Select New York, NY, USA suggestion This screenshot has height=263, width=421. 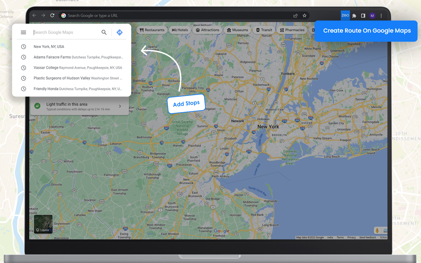point(48,46)
